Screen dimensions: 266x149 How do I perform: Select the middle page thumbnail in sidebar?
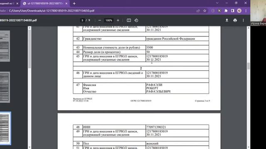(5, 87)
